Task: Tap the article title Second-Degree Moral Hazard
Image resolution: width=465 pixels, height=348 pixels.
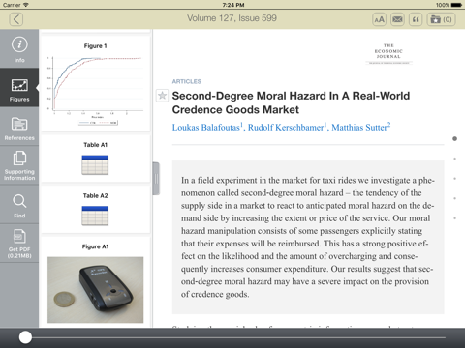Action: (x=291, y=102)
